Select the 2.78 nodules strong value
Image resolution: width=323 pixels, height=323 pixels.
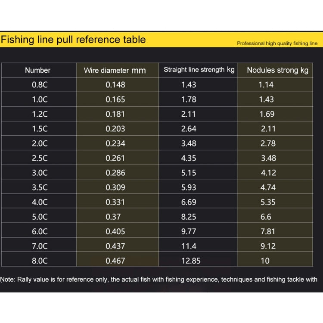click(x=268, y=143)
